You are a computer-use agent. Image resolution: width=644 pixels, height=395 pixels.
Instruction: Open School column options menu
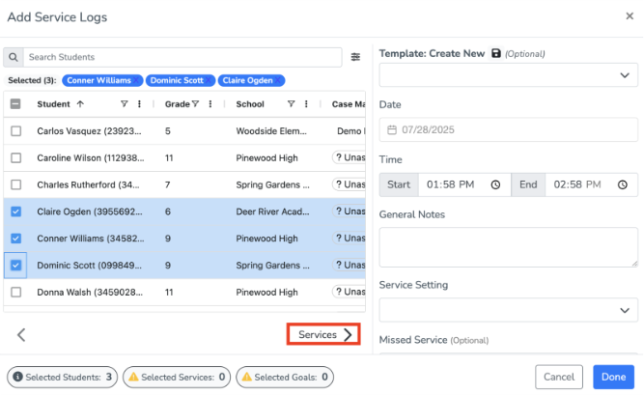coord(306,104)
